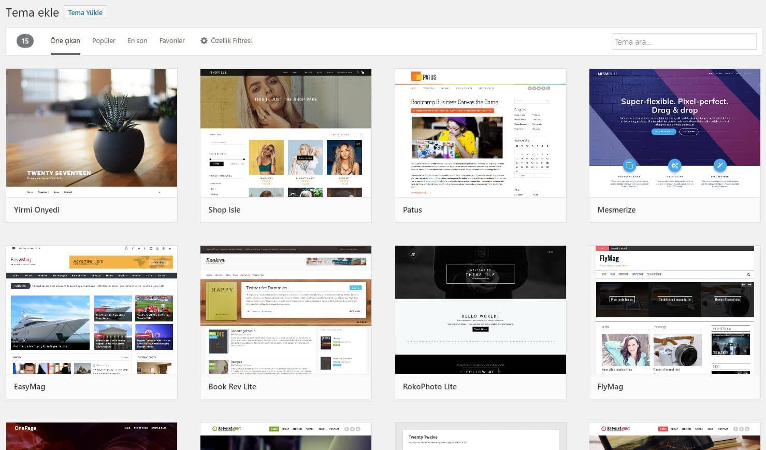Select the Öne çıkan tab

(65, 40)
